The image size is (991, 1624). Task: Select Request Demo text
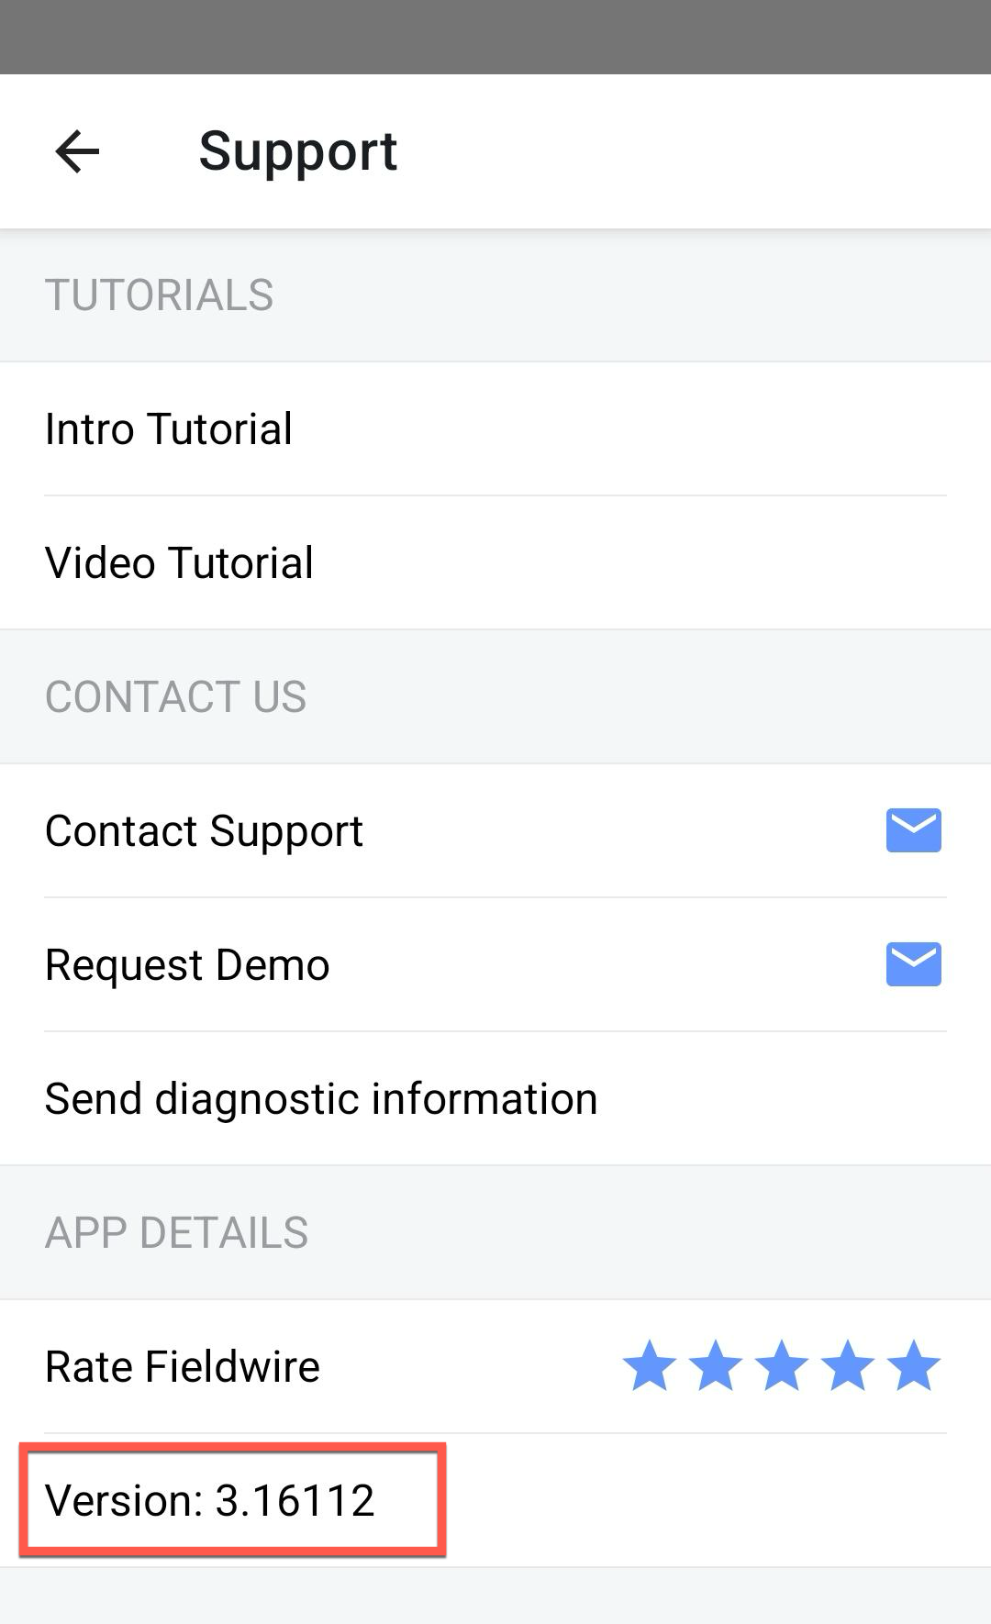[x=187, y=965]
